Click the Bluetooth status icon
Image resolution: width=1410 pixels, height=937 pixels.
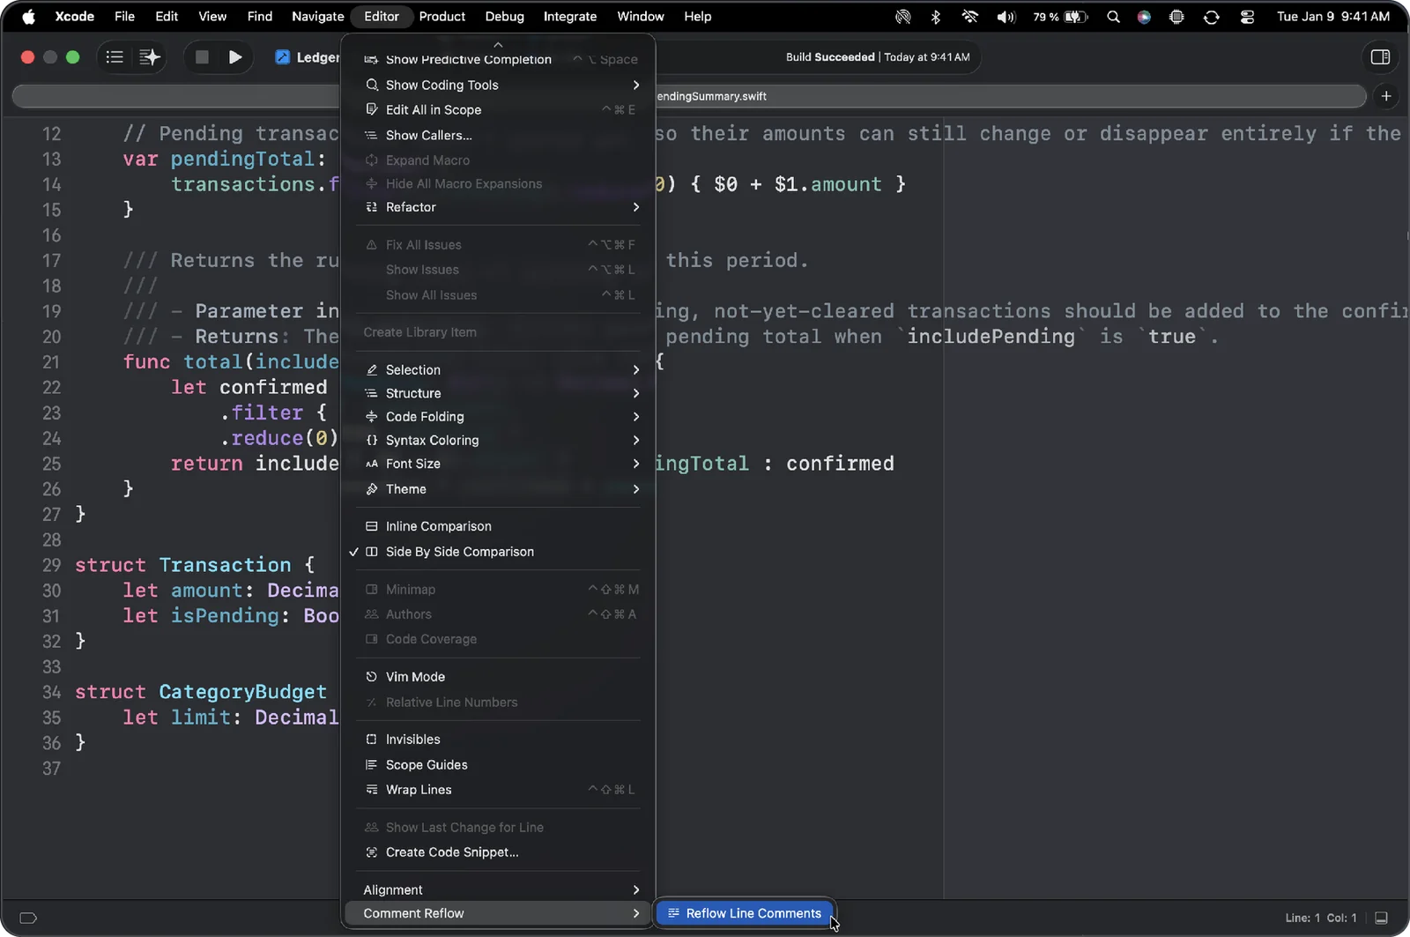tap(936, 16)
